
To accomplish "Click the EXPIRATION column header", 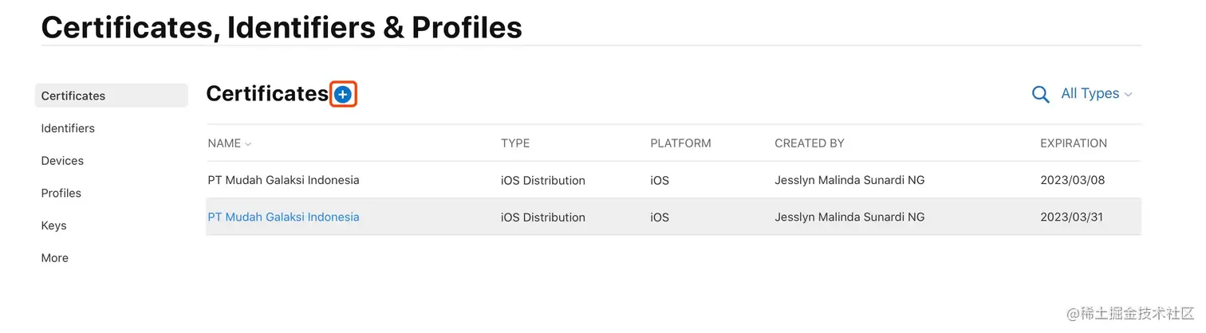I will [1073, 143].
